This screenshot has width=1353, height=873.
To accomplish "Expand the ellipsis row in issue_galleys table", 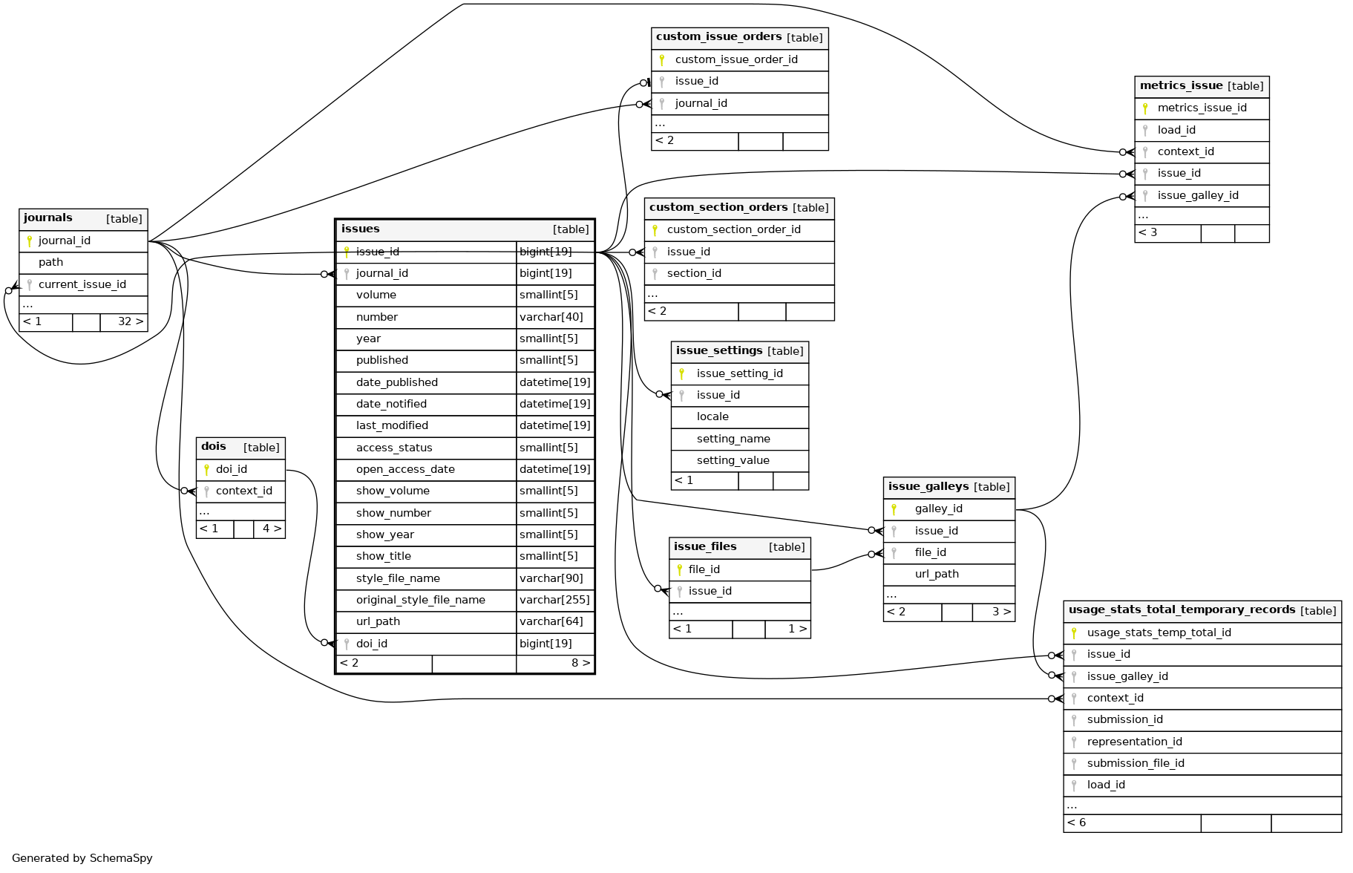I will click(891, 595).
